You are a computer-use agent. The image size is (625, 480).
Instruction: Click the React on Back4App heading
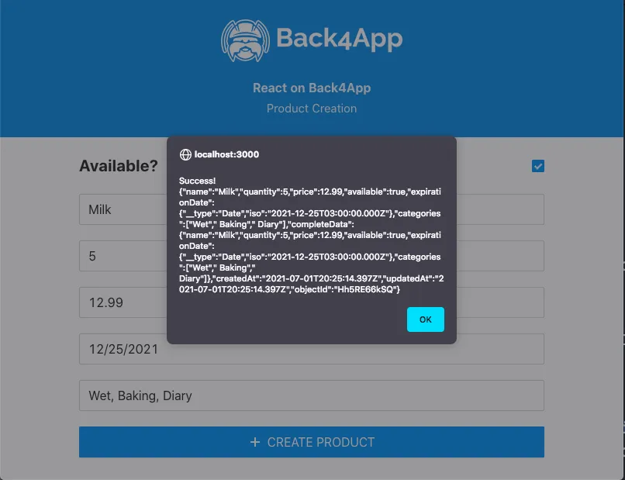[x=312, y=88]
